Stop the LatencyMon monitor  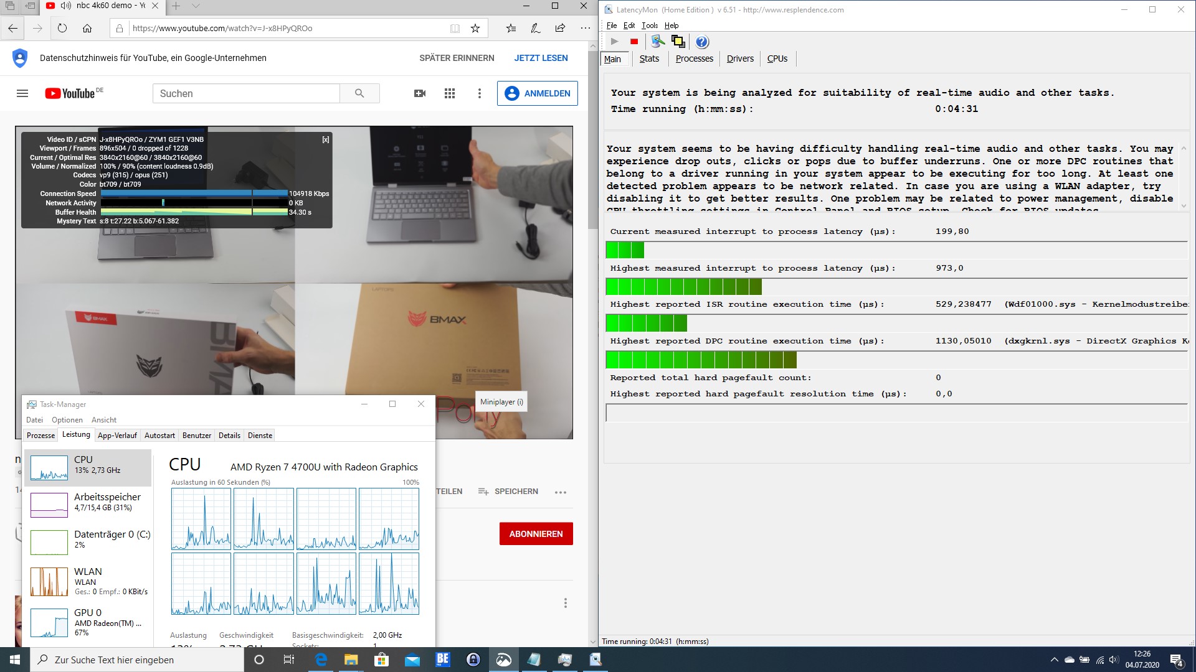coord(634,42)
